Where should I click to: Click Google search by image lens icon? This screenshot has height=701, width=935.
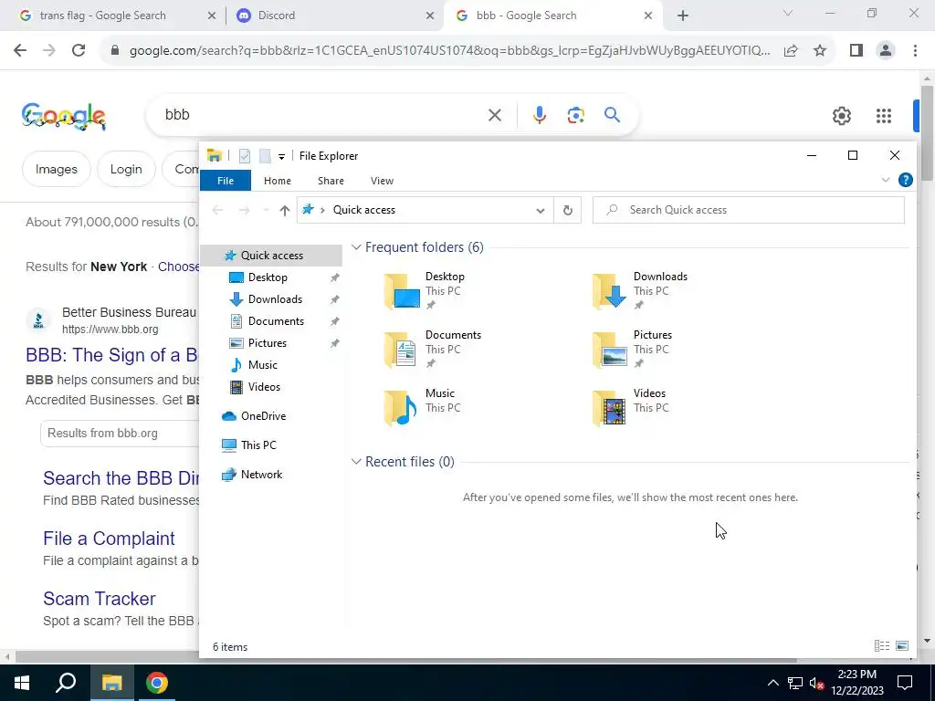coord(575,114)
